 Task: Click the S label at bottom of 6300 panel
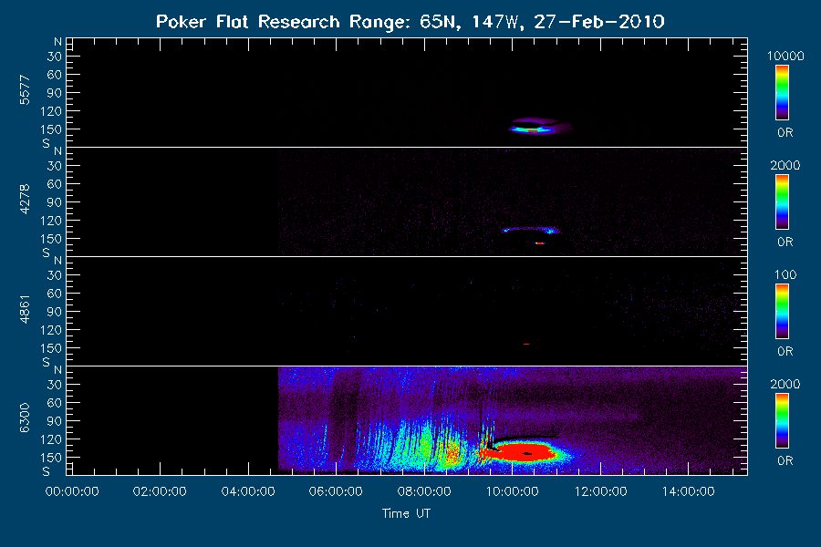pos(47,471)
